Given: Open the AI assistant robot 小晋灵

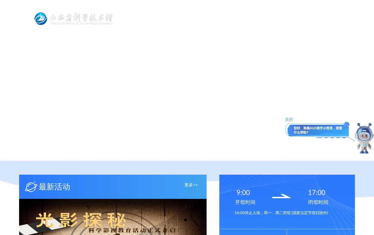Looking at the screenshot, I should click(x=364, y=138).
